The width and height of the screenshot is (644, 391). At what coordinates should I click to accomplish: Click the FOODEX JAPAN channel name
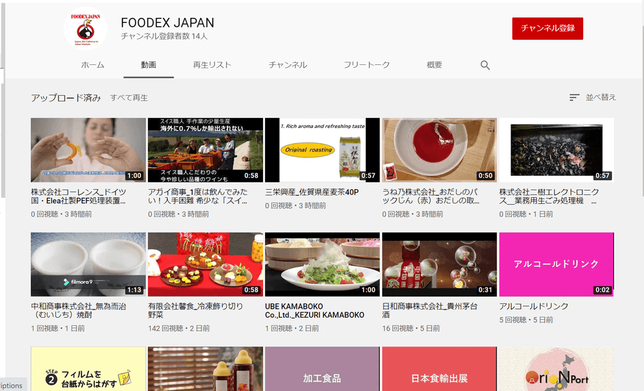pos(168,23)
